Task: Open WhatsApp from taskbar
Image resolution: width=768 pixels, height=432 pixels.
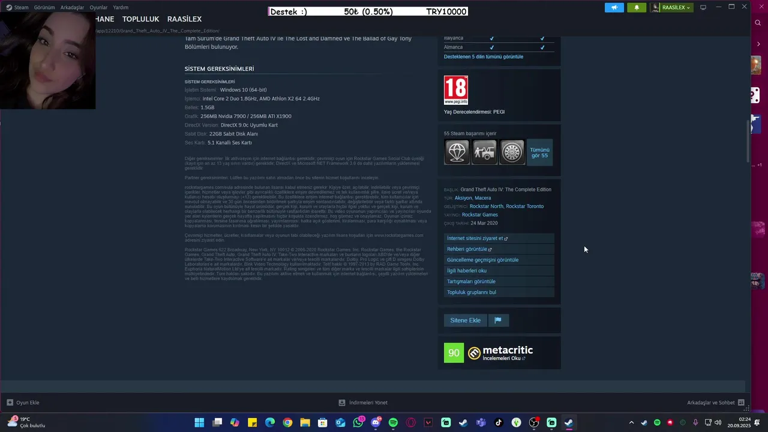Action: point(358,422)
